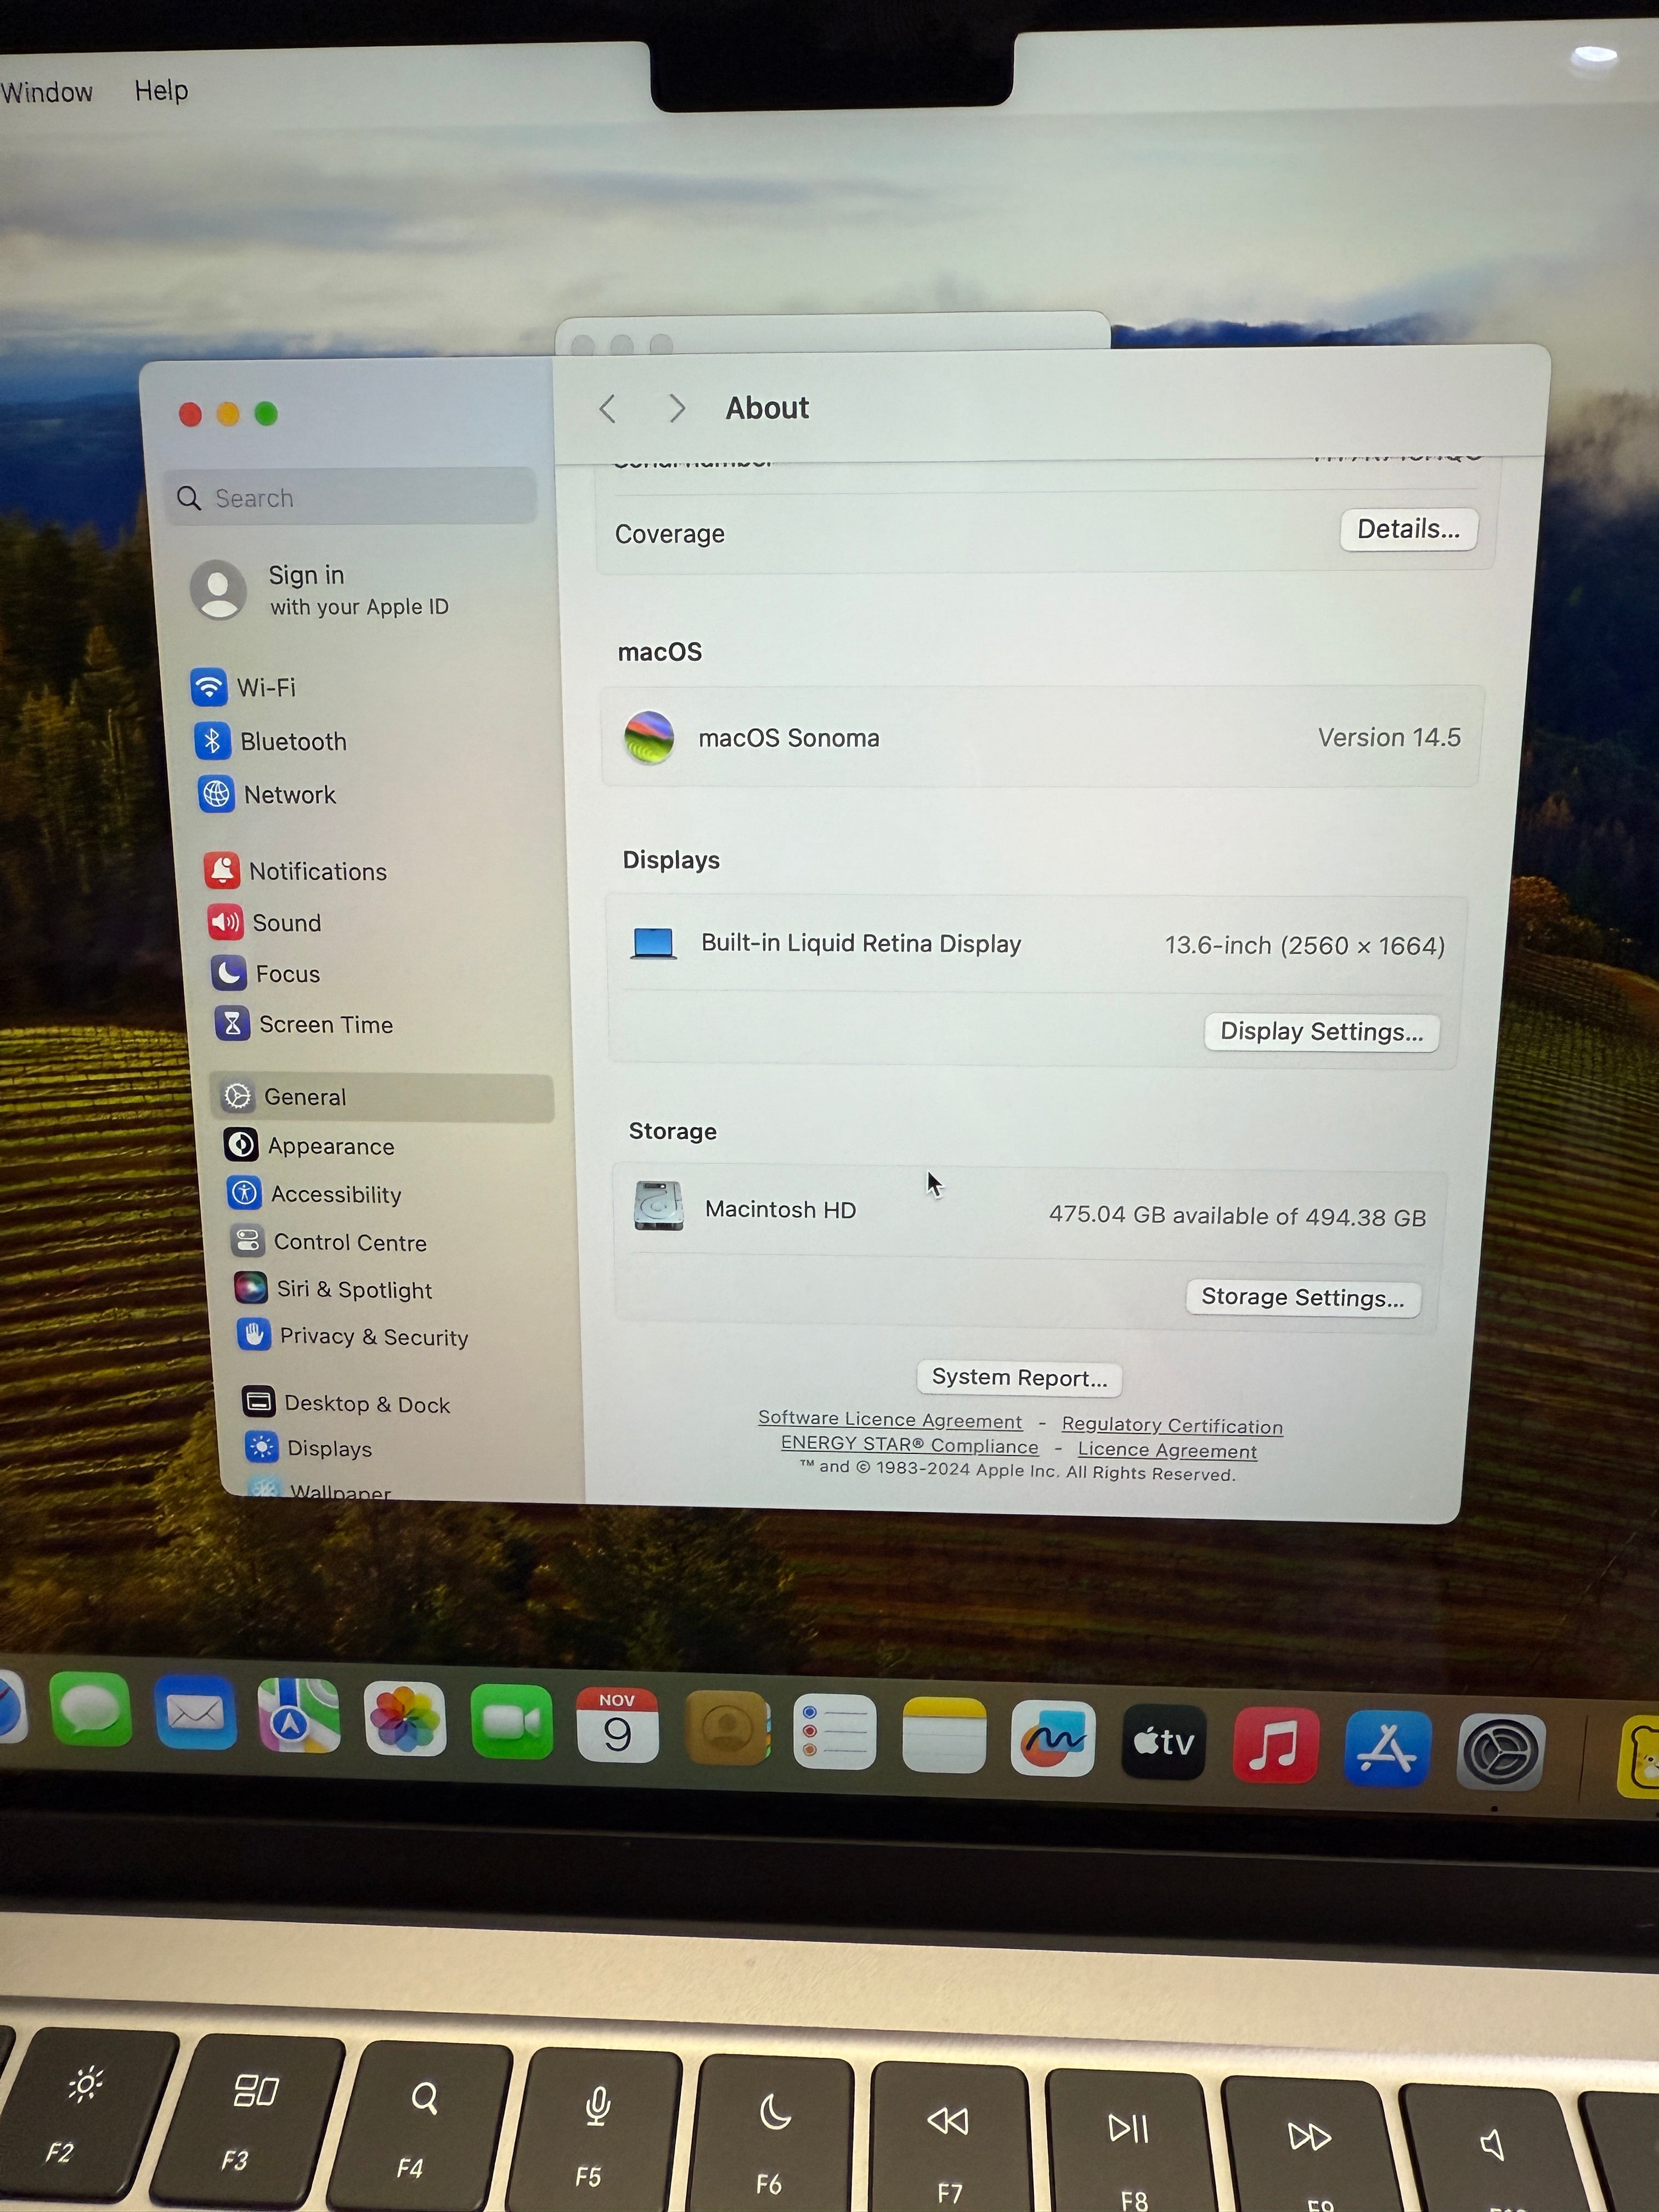Open Contacts from the Dock
This screenshot has width=1659, height=2212.
pos(728,1728)
